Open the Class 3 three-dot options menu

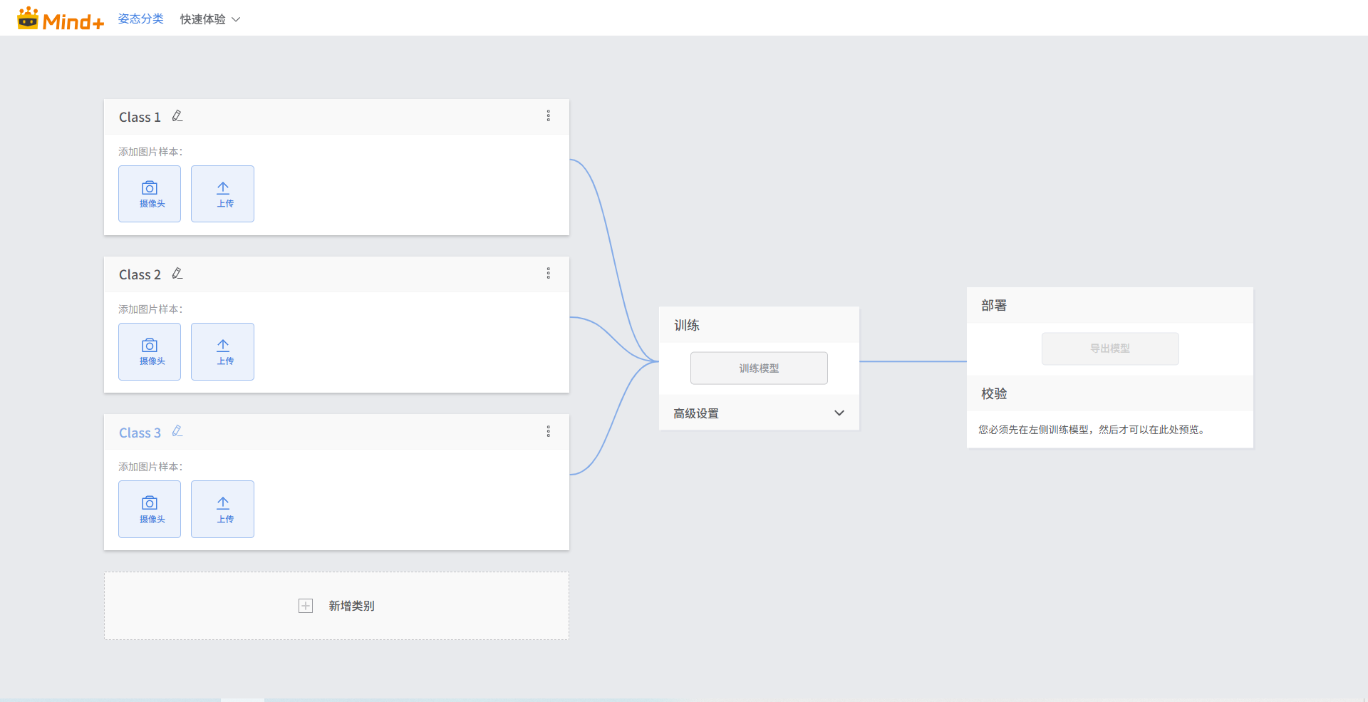click(x=548, y=431)
